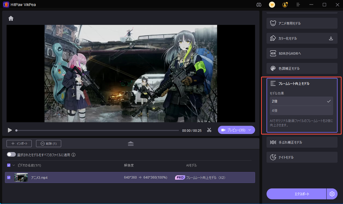This screenshot has width=343, height=204.
Task: Click the info icon beside apply-to-all toggle
Action: [x=73, y=155]
